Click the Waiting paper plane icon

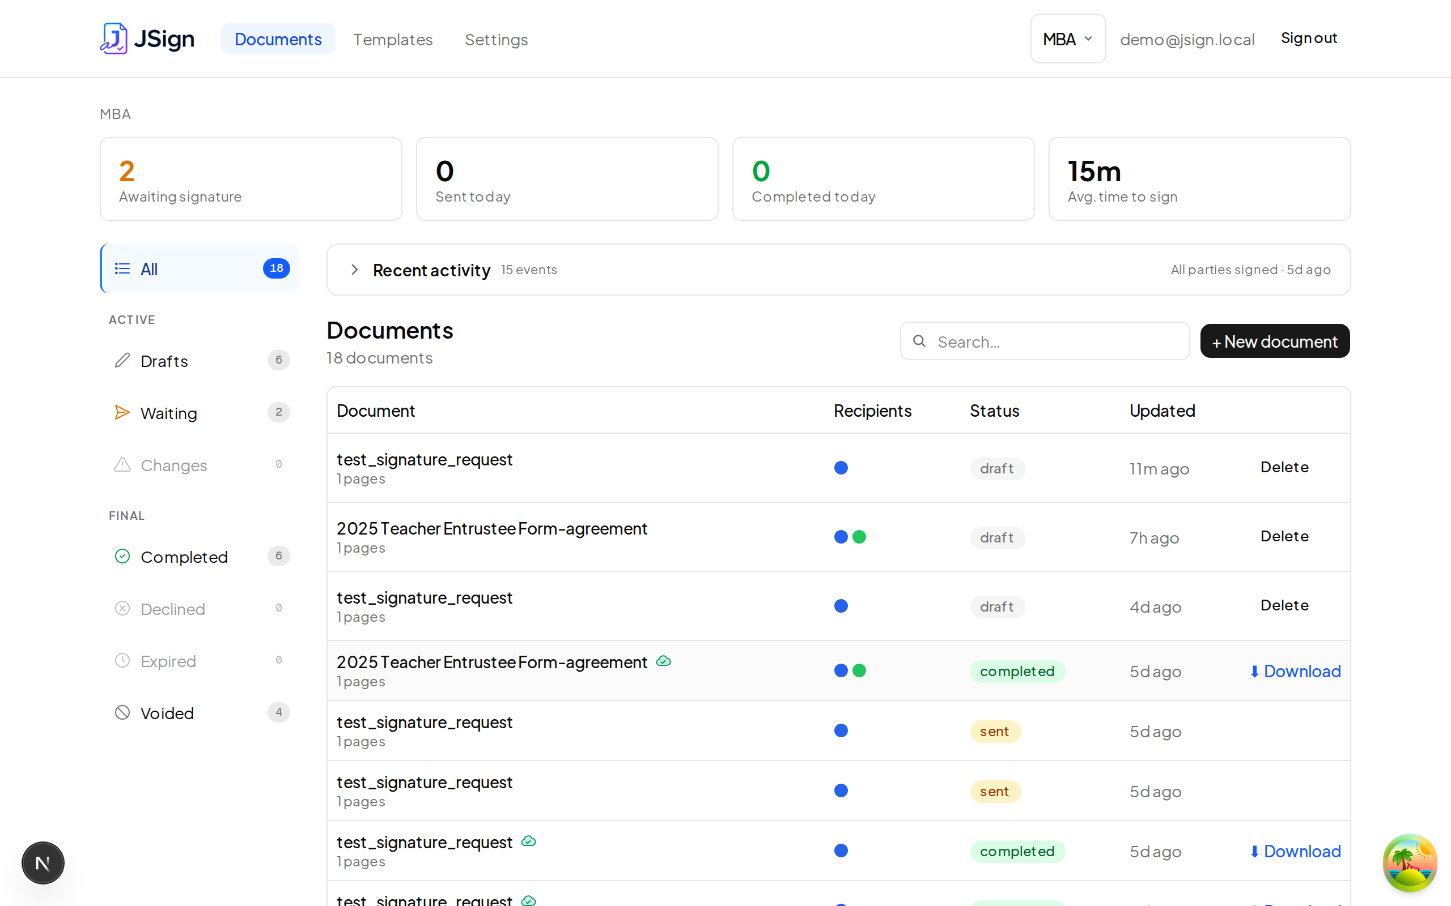tap(122, 412)
